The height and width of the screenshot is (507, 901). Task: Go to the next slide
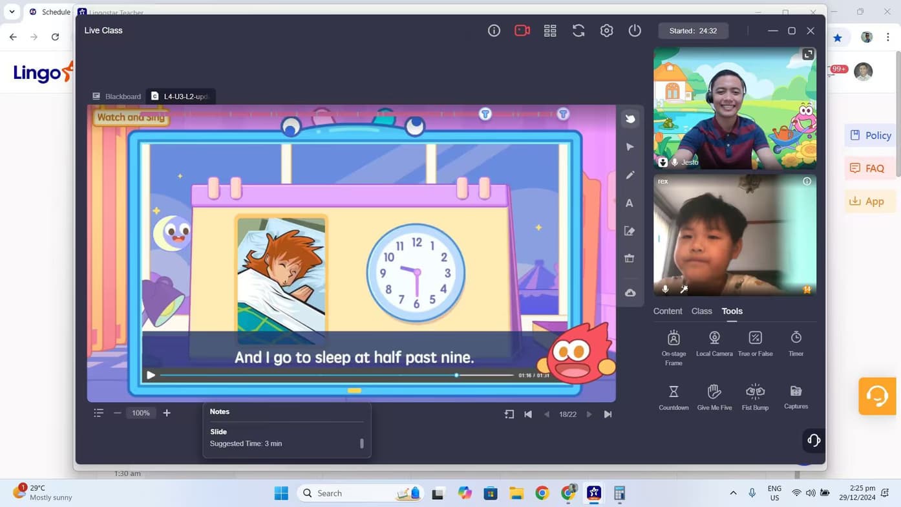point(589,415)
